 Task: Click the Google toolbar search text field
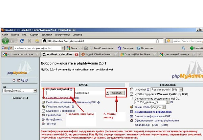coord(38,48)
